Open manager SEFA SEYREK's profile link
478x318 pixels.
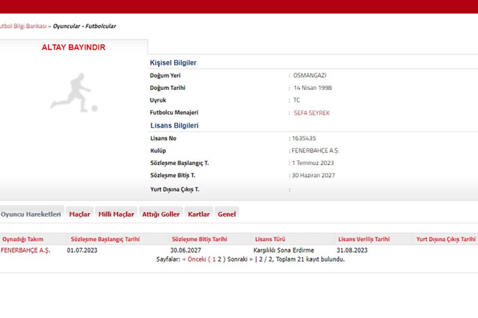[x=311, y=113]
